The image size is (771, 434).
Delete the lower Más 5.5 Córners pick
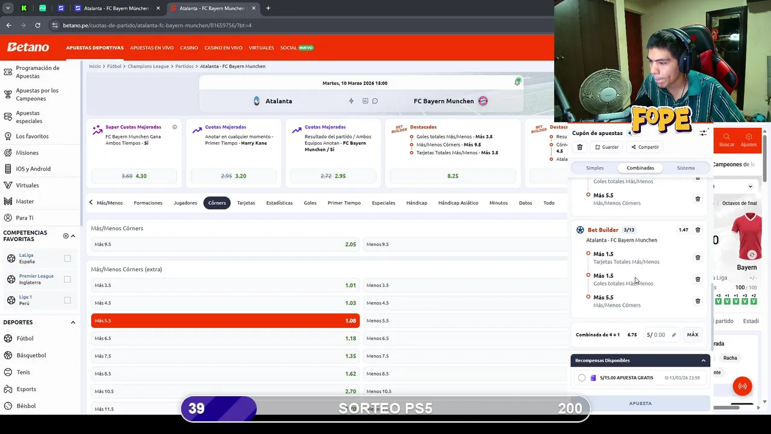pyautogui.click(x=698, y=301)
